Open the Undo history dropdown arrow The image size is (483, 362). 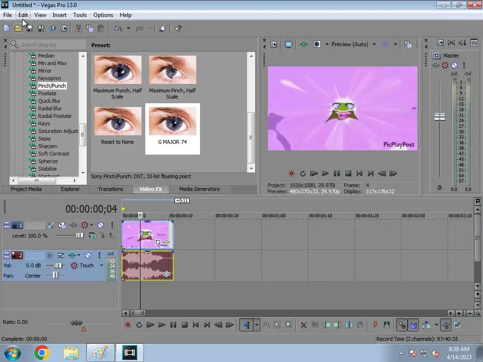[128, 29]
